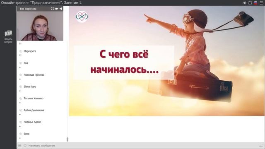This screenshot has height=149, width=265.
Task: Click avatar icon next to Яна
Action: pos(21,63)
